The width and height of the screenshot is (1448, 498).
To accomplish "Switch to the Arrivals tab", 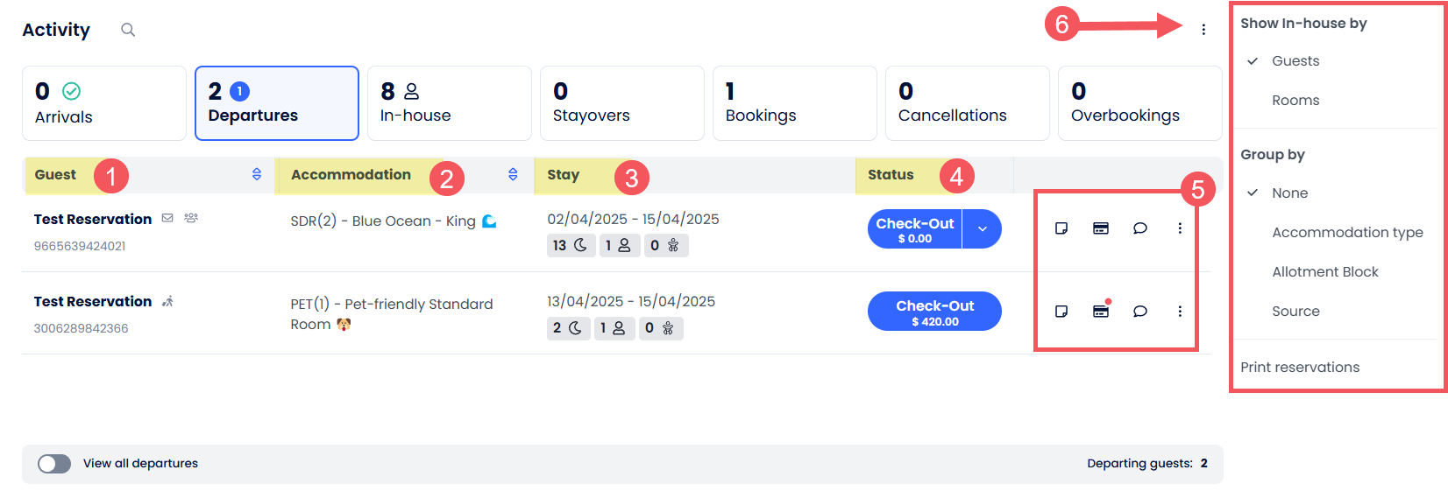I will point(103,103).
